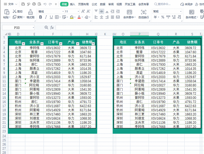Open the 订单号 filter dropdown in left table
Viewport: 204px width, 154px height.
(x=61, y=44)
